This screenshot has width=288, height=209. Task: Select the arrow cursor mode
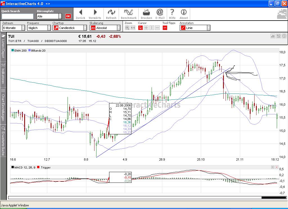pyautogui.click(x=140, y=28)
